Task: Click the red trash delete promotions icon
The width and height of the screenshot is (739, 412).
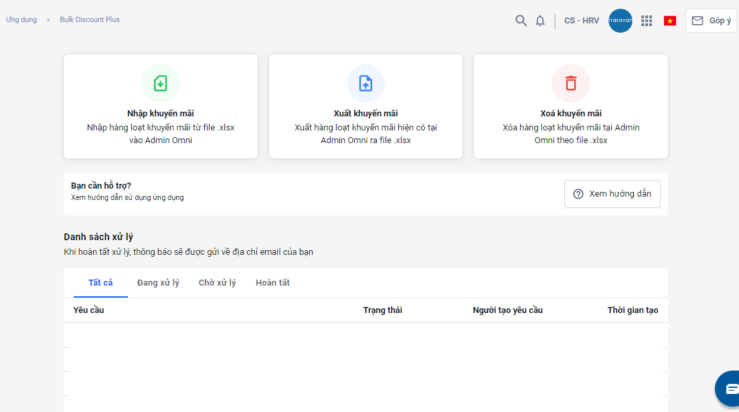Action: (570, 84)
